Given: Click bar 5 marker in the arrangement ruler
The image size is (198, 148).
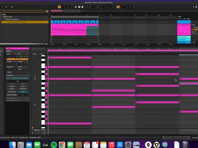Looking at the screenshot, I should click(99, 15).
